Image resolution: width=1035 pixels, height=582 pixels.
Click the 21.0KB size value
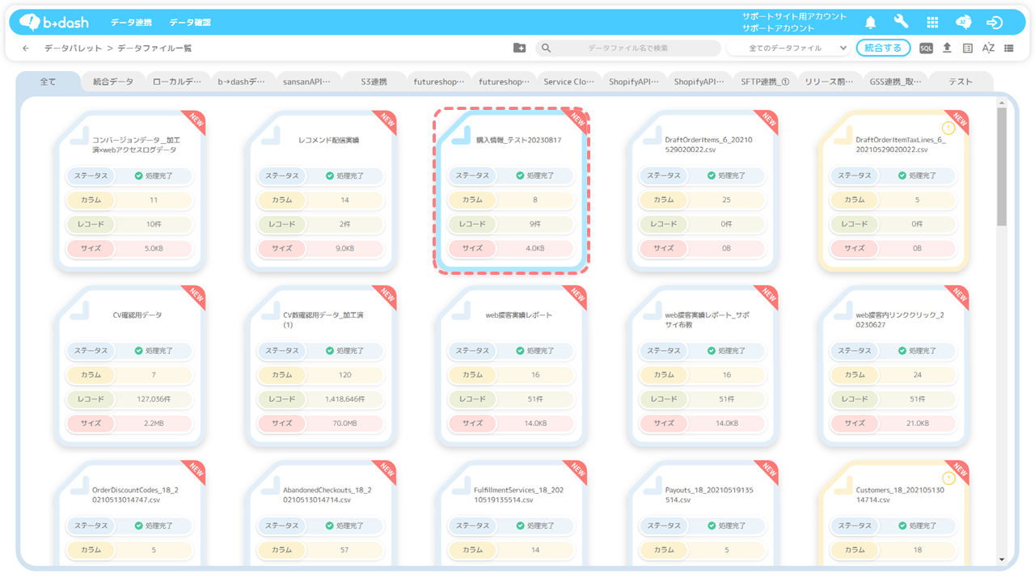coord(917,424)
